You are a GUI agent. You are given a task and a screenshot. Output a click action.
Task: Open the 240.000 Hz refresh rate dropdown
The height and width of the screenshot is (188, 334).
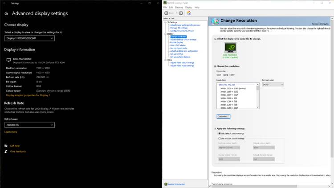click(x=29, y=125)
